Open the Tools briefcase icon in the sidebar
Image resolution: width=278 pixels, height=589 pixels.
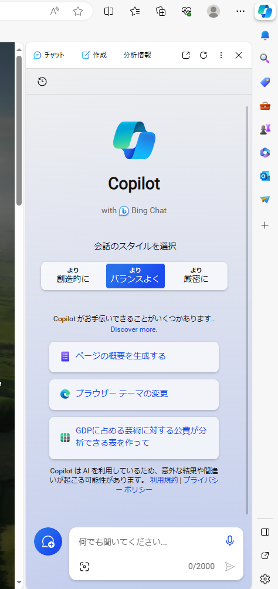click(265, 106)
